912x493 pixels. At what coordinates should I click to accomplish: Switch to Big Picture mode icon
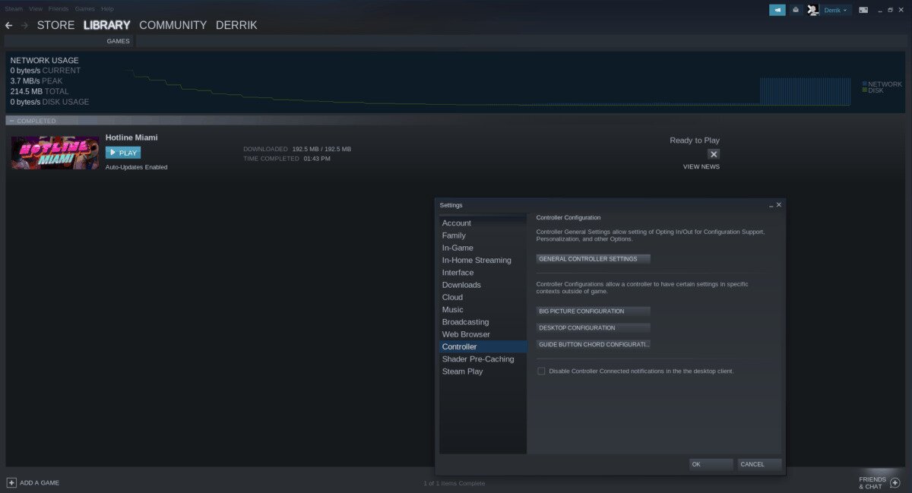click(x=863, y=10)
